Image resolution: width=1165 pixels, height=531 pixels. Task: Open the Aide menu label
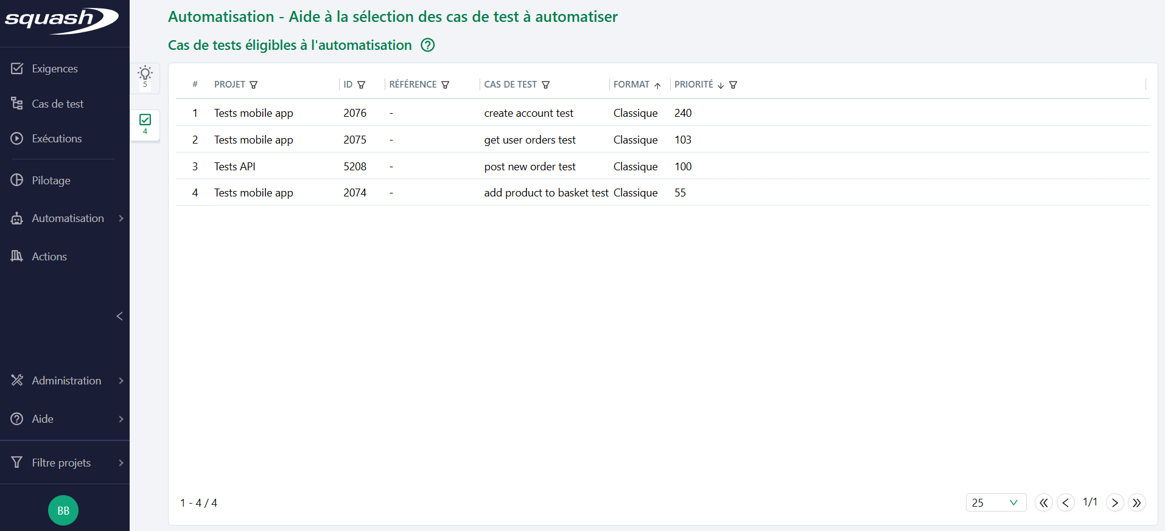pyautogui.click(x=43, y=419)
